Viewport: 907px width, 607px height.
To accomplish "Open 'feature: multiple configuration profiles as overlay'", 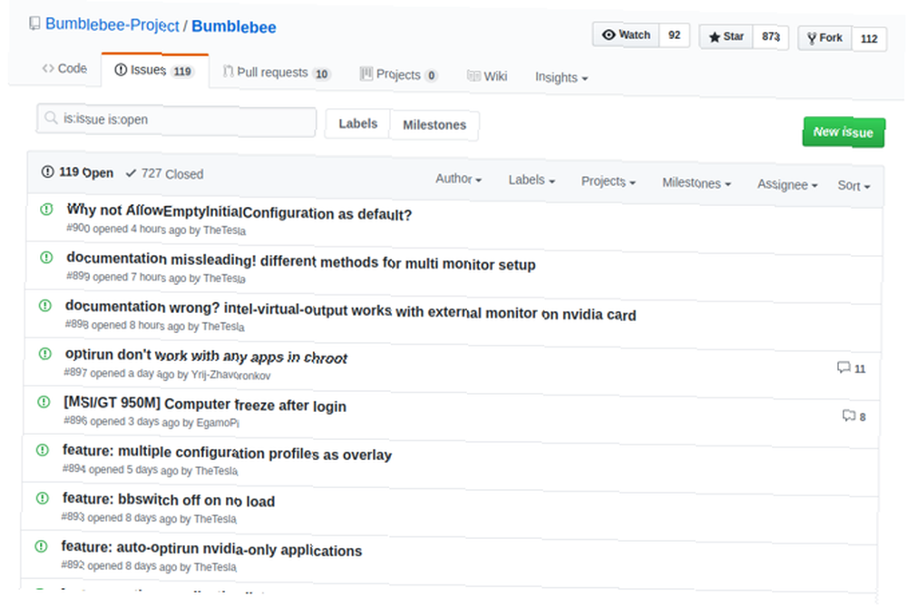I will tap(227, 453).
